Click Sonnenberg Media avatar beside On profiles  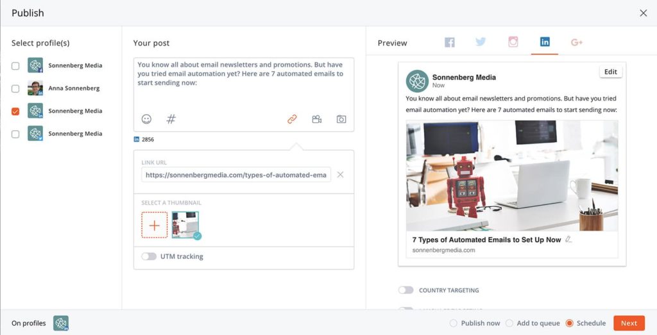pyautogui.click(x=61, y=323)
